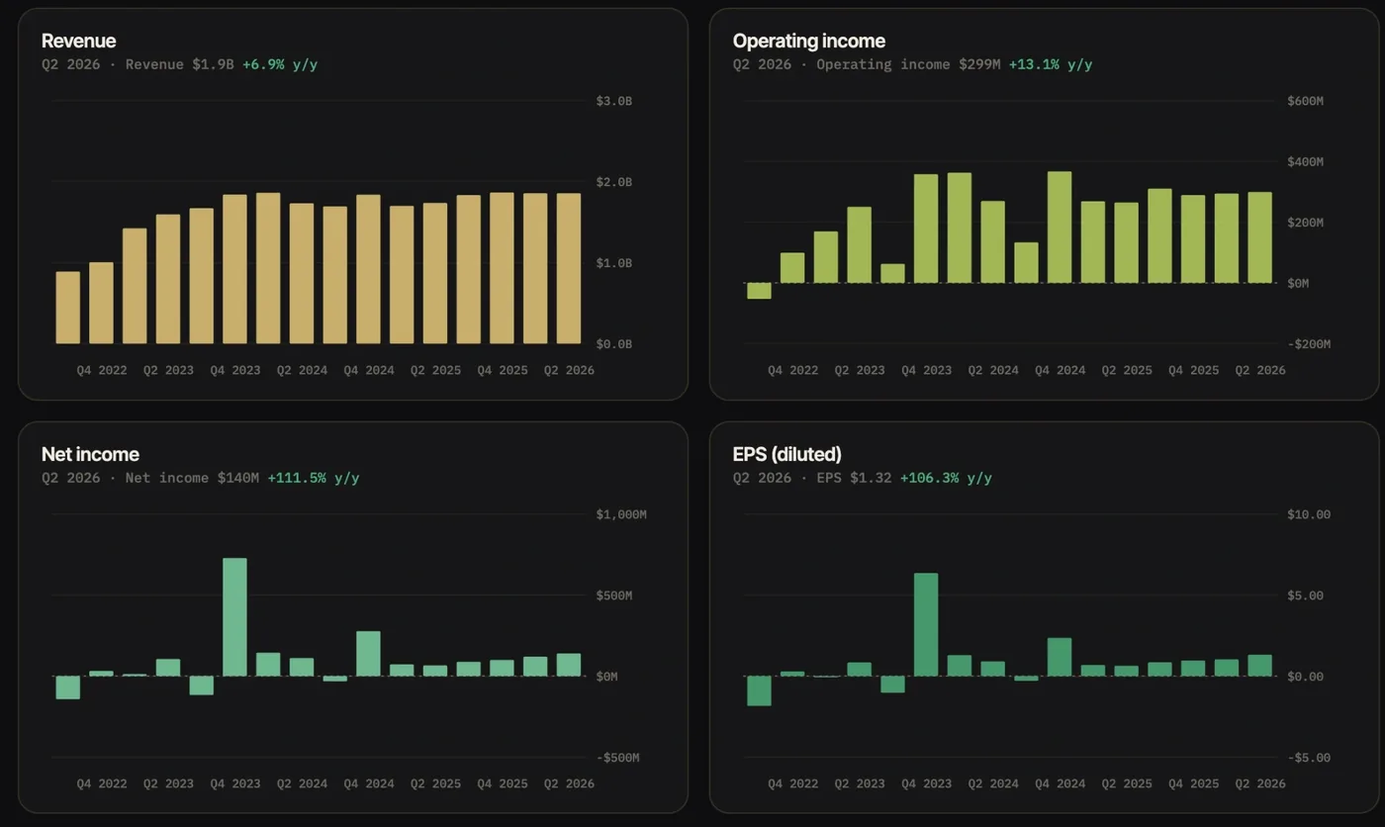The image size is (1385, 827).
Task: Click the $1,000M axis label
Action: [x=620, y=514]
